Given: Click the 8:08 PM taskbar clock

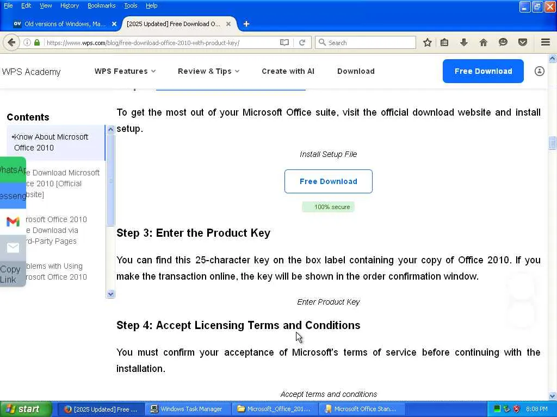Looking at the screenshot, I should [537, 409].
